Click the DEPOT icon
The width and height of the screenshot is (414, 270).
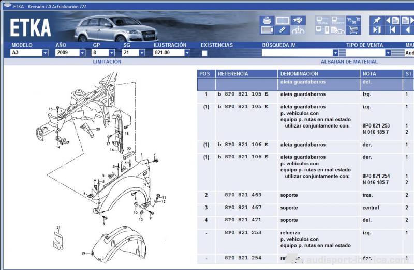(338, 21)
